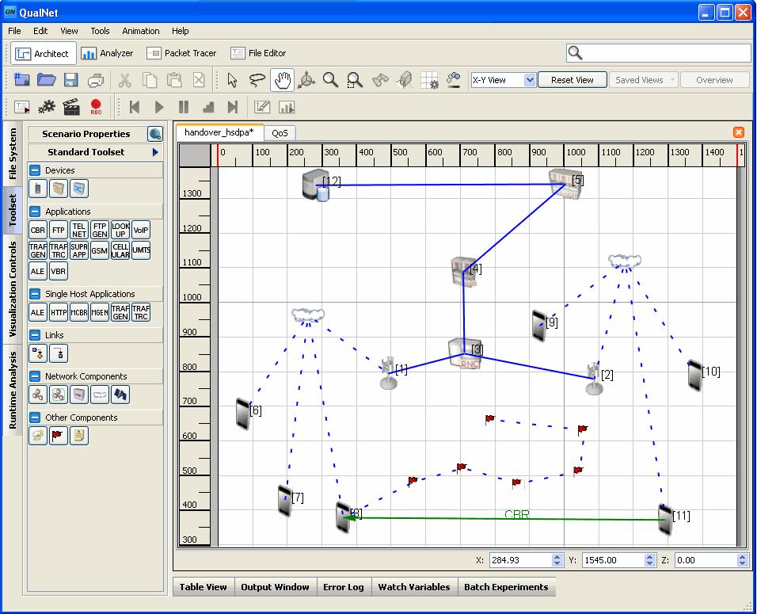Screen dimensions: 757x614
Task: Open the Watch Variables panel
Action: coord(414,587)
